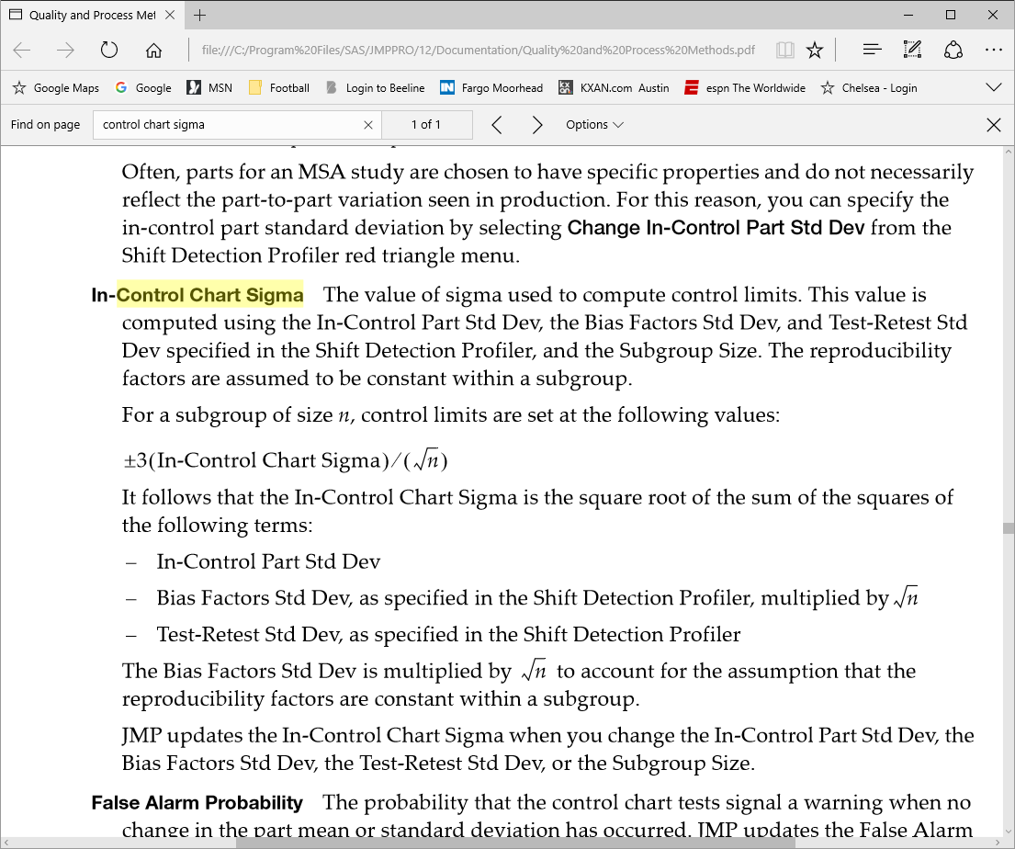The width and height of the screenshot is (1015, 849).
Task: Open the Hub icon
Action: [872, 51]
